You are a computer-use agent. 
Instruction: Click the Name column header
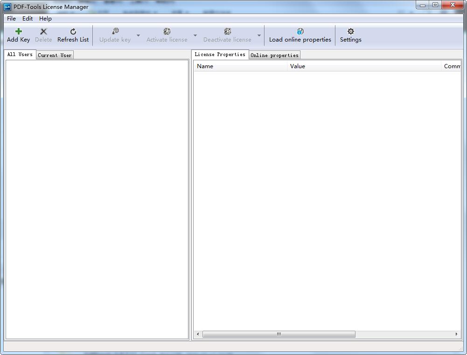(x=240, y=66)
